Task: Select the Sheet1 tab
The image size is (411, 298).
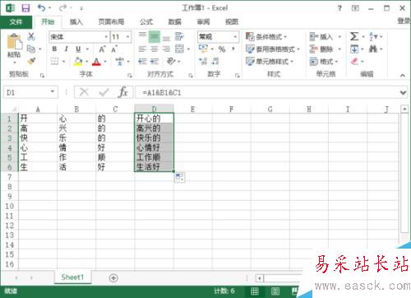Action: [x=72, y=277]
